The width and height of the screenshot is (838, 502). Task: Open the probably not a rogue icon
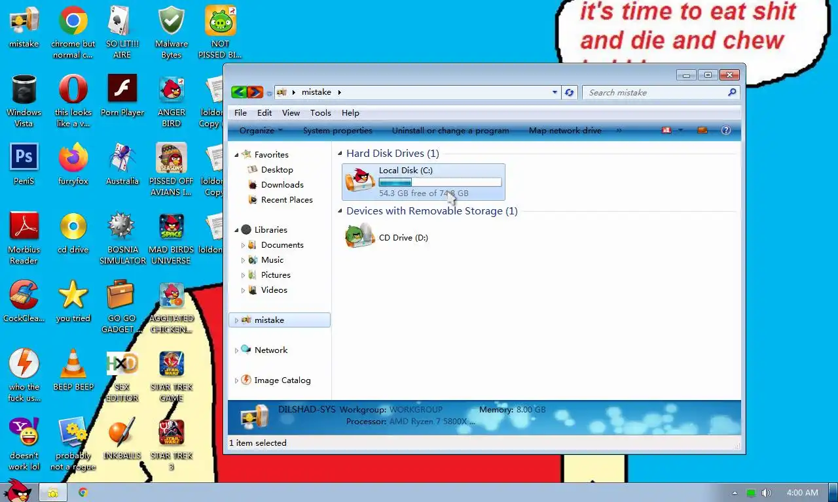click(x=73, y=444)
